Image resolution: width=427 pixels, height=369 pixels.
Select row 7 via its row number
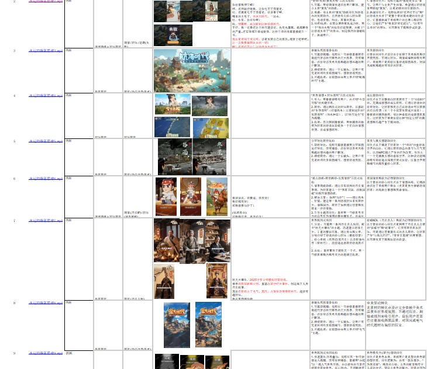tap(15, 221)
